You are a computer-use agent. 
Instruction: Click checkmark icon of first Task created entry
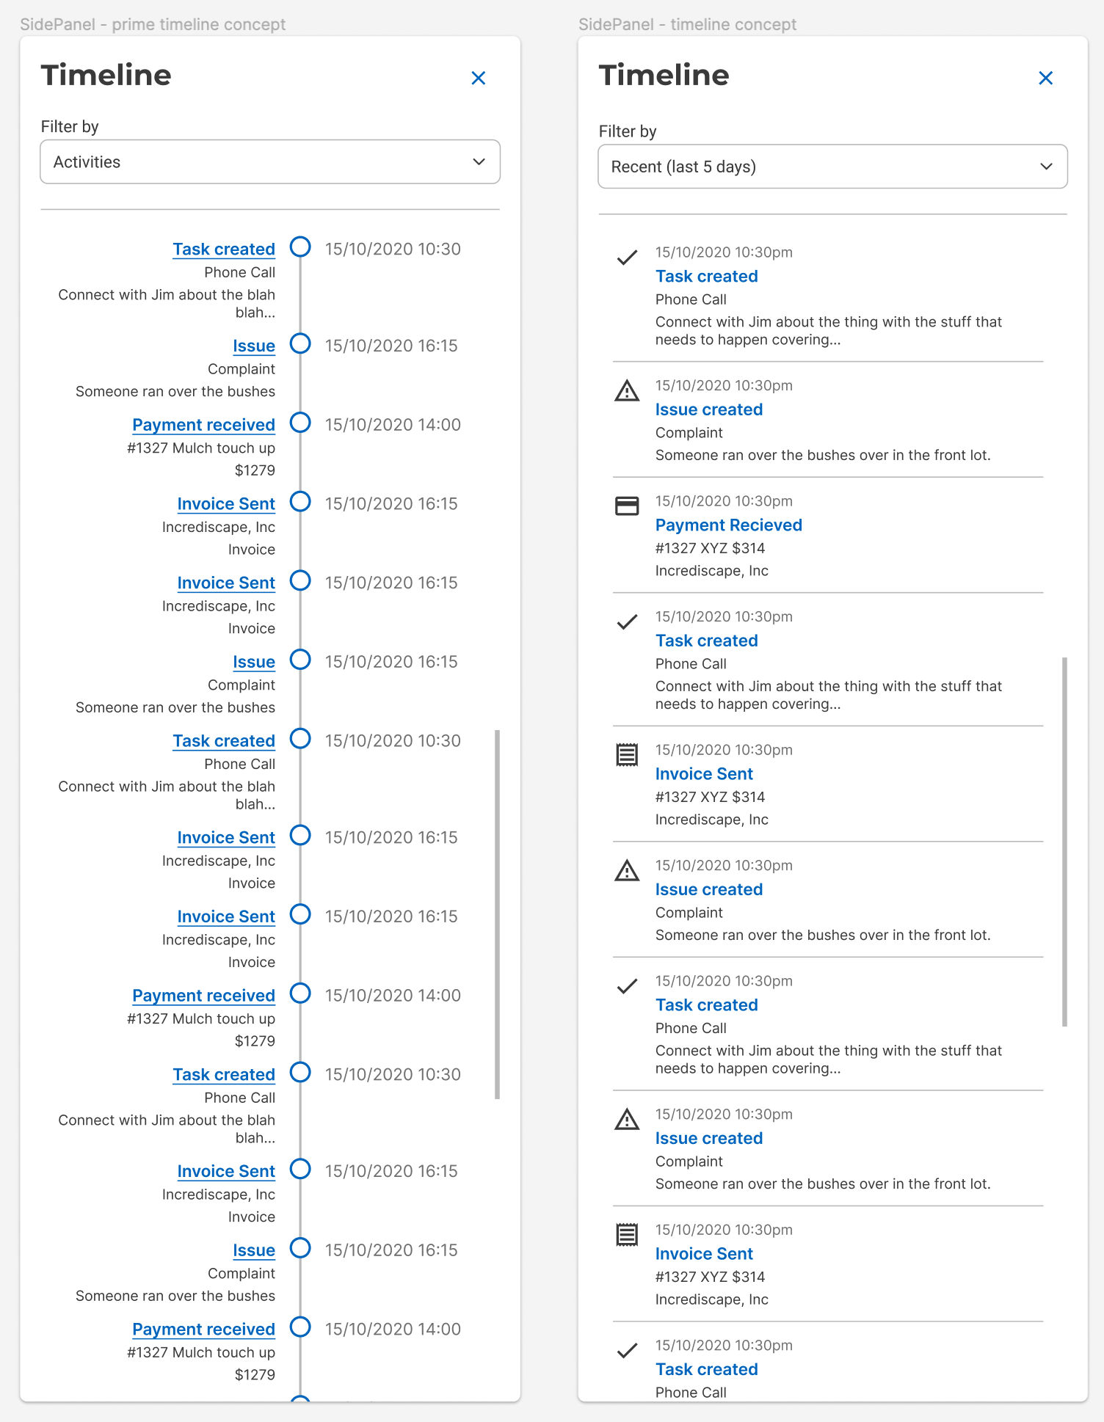click(x=627, y=258)
